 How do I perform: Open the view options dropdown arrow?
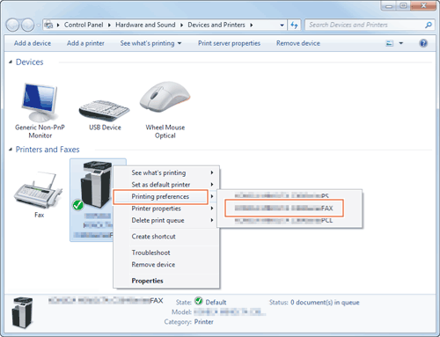[401, 43]
